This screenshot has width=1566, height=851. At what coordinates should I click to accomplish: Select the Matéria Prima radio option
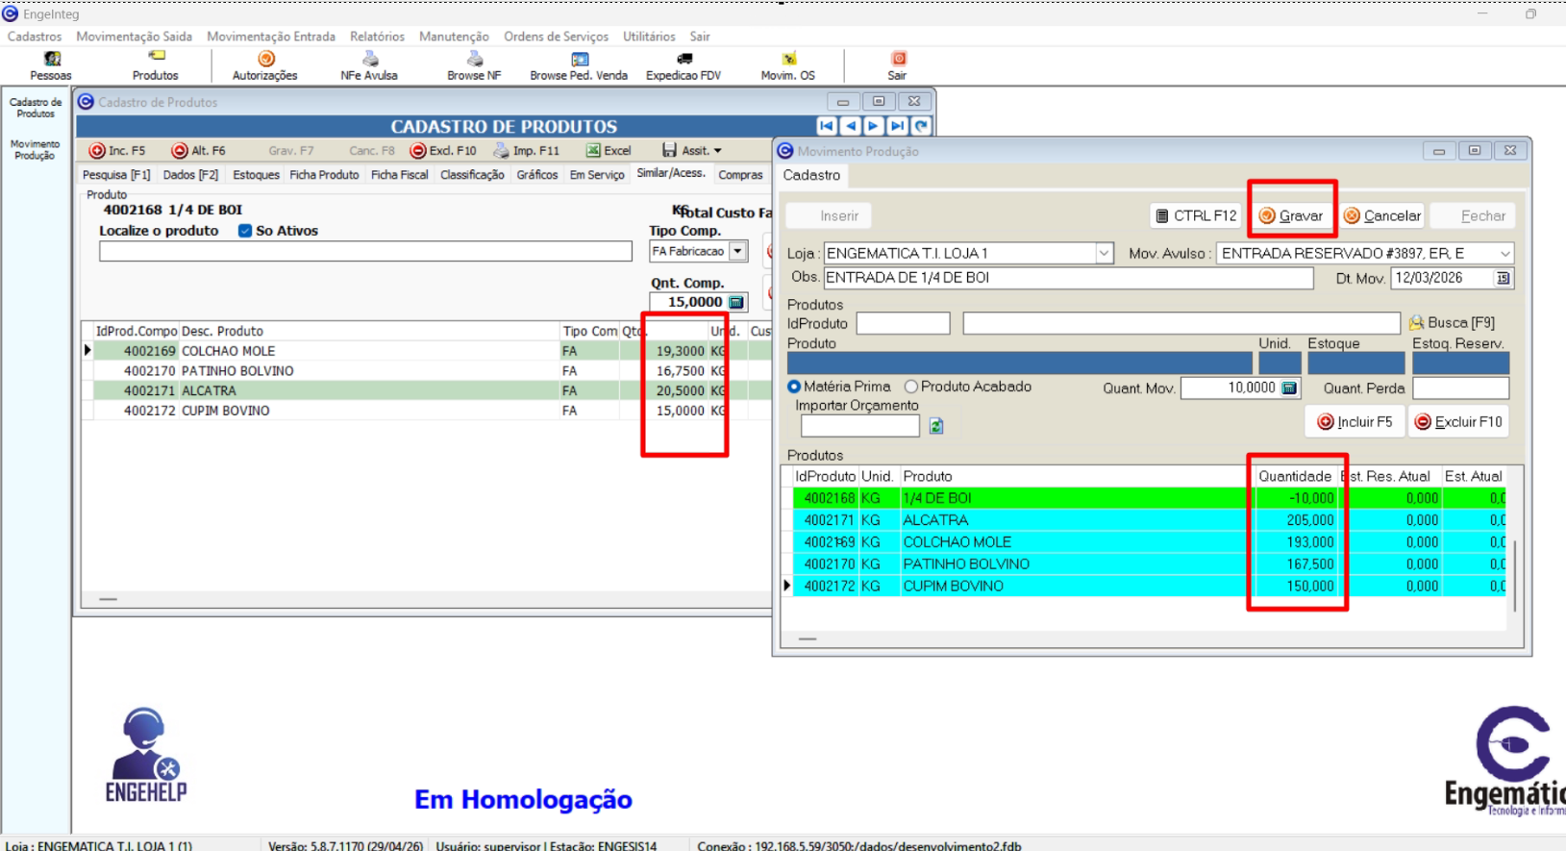point(794,387)
